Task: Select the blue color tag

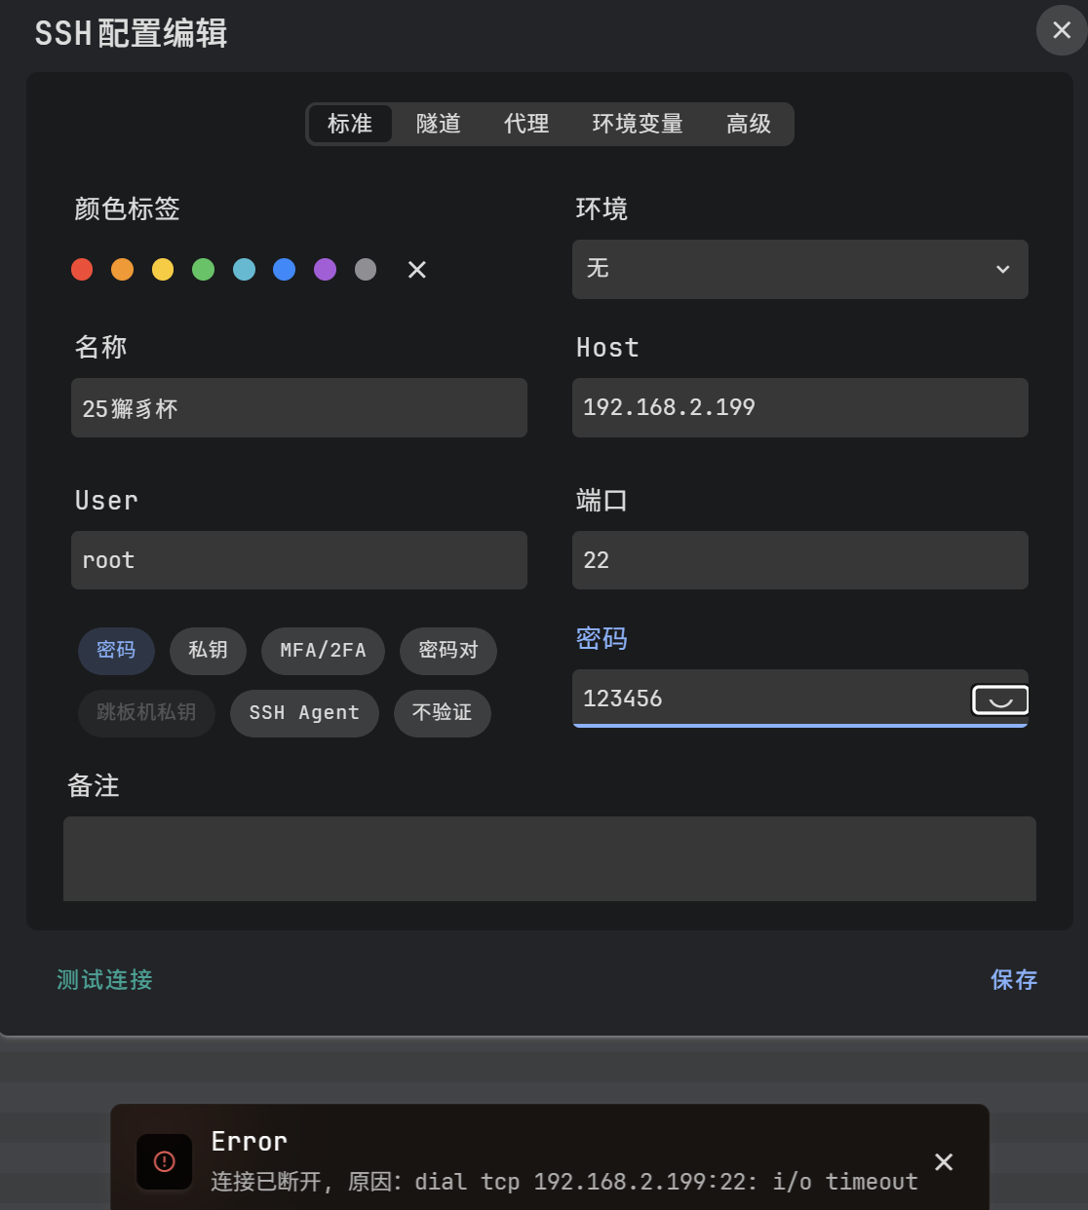Action: click(x=284, y=270)
